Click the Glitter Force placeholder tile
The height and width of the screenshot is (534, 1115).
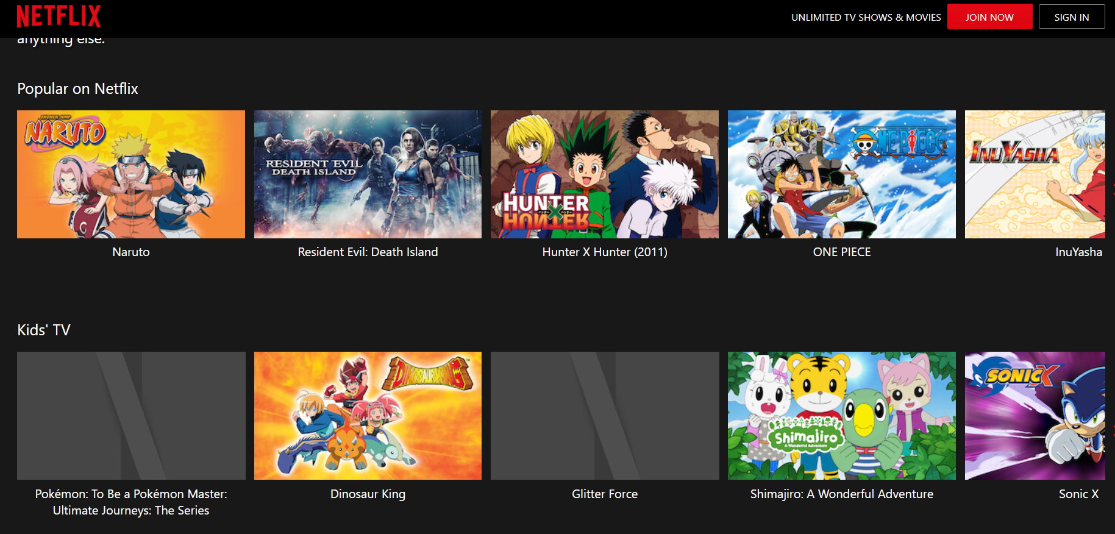604,416
